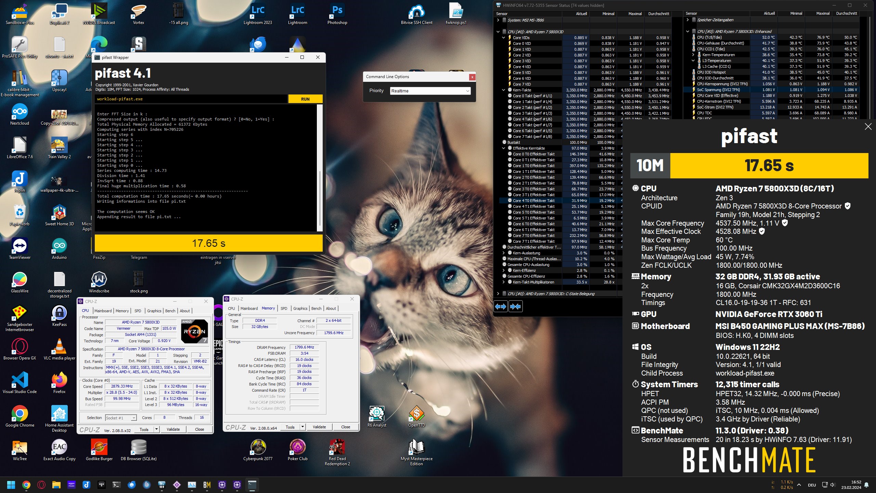Open SPD tab in right CPU-Z window

tap(284, 308)
